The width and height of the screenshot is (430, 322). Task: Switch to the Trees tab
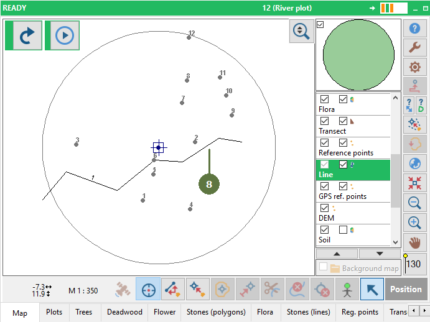83,312
